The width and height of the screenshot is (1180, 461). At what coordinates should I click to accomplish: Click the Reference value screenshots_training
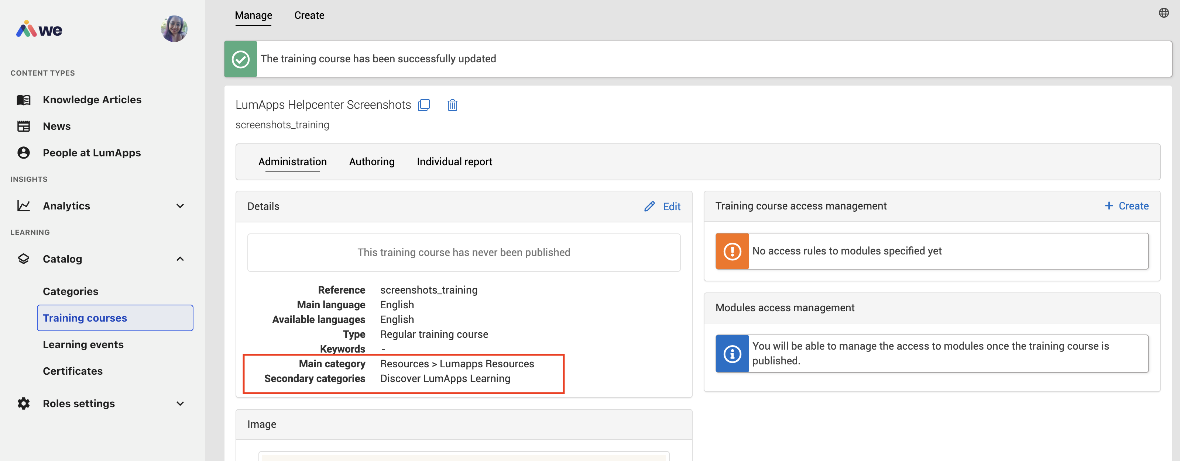pyautogui.click(x=429, y=290)
